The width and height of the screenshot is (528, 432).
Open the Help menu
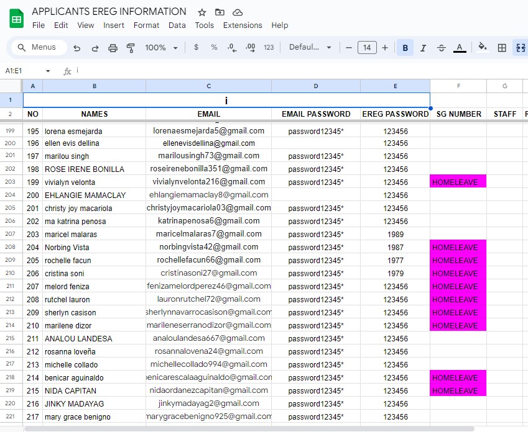coord(280,25)
